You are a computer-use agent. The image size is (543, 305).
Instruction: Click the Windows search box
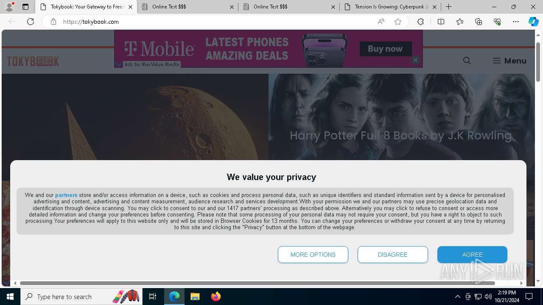tap(81, 297)
